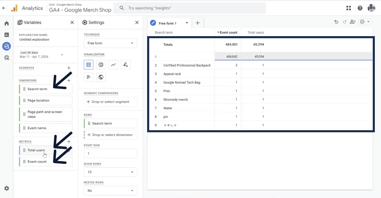
Task: Open Advertising icon in left sidebar
Action: [7, 58]
